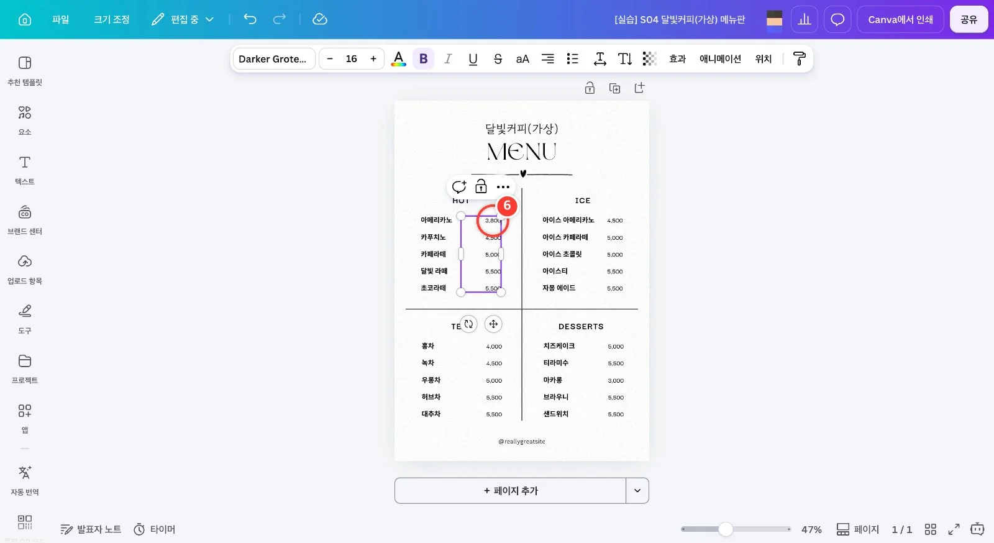Viewport: 994px width, 543px height.
Task: Open the 위치 position panel
Action: [764, 59]
